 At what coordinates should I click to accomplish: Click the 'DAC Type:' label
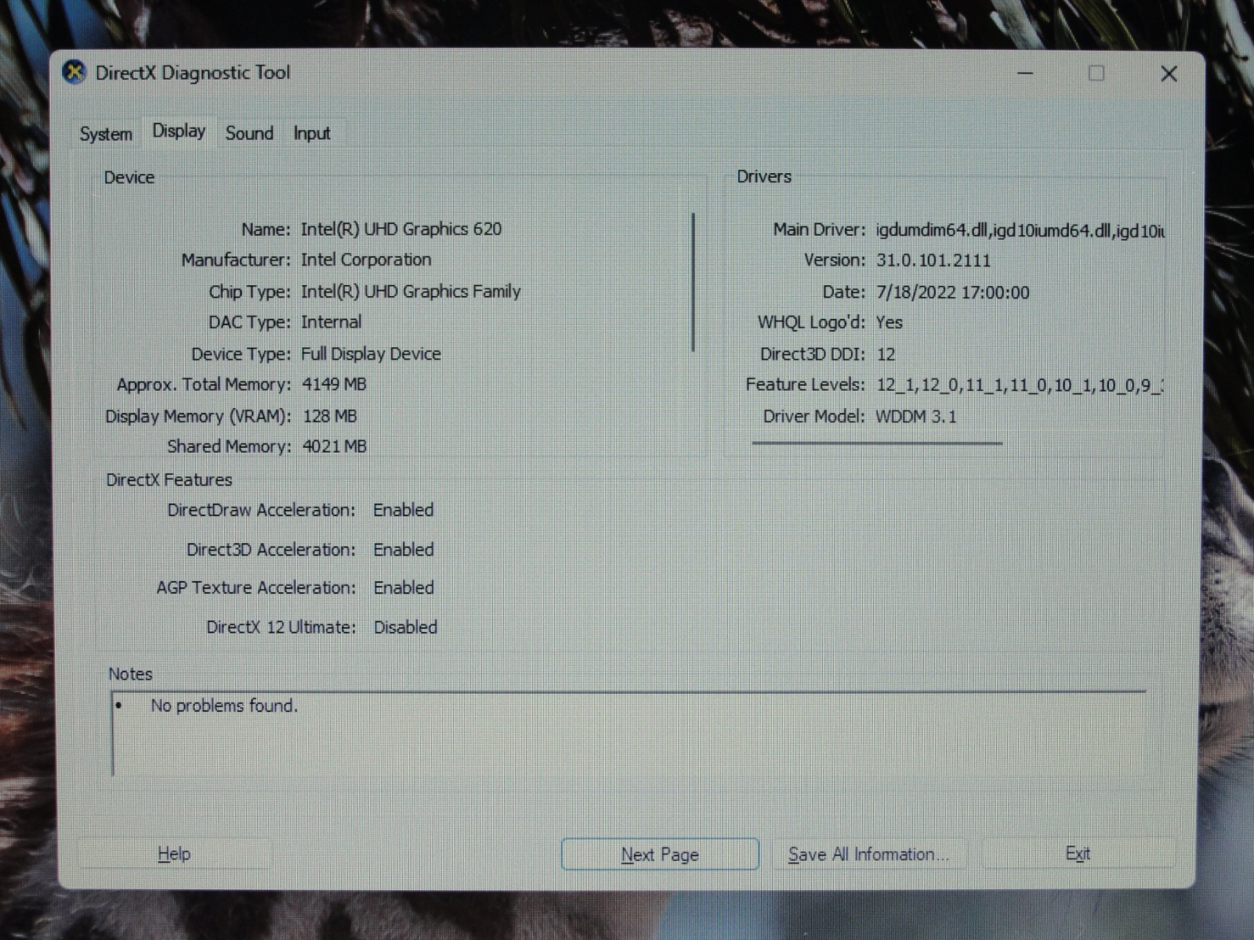point(249,323)
